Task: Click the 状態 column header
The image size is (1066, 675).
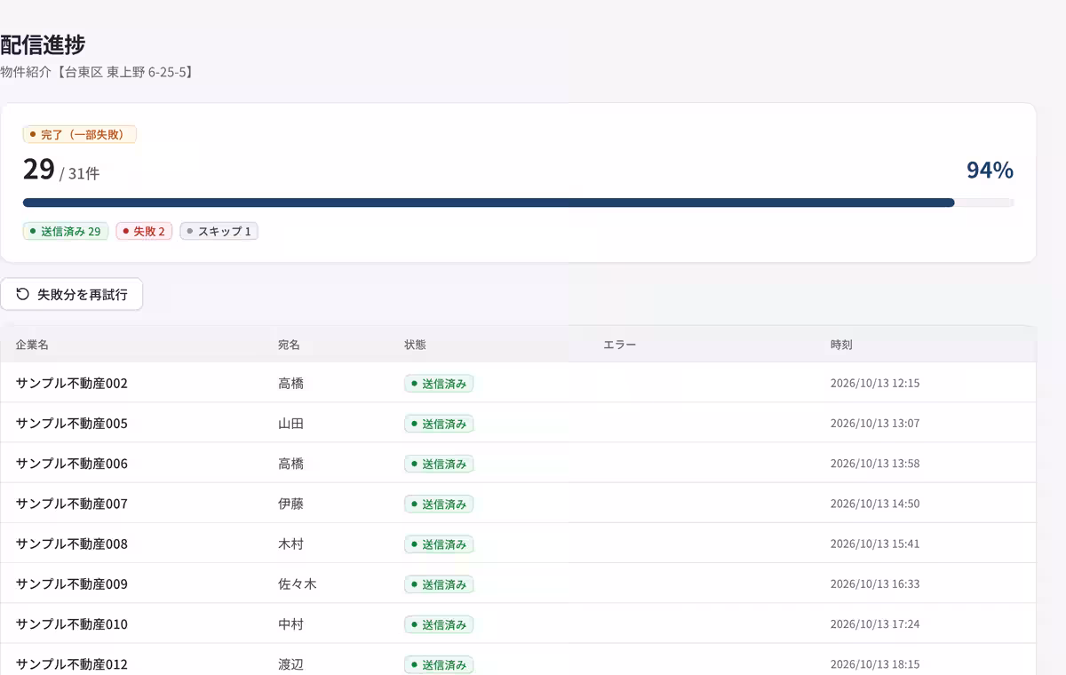Action: (x=416, y=345)
